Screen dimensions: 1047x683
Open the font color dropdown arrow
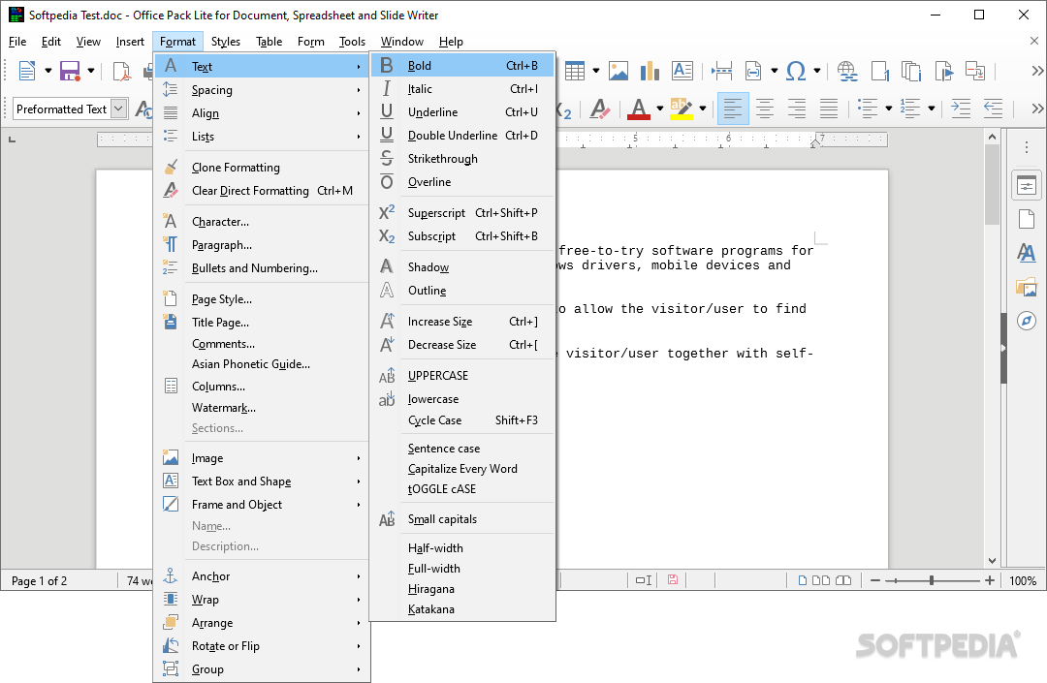coord(660,109)
